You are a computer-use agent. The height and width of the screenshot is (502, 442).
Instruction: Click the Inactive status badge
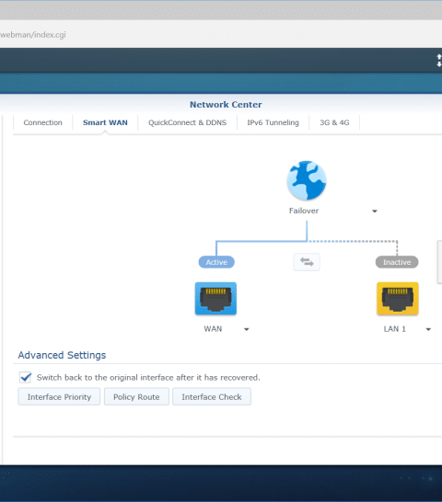click(x=397, y=262)
